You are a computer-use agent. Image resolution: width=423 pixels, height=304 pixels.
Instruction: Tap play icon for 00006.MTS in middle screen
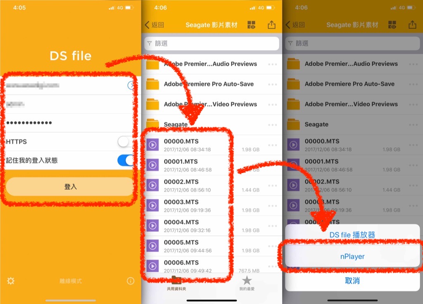(153, 266)
